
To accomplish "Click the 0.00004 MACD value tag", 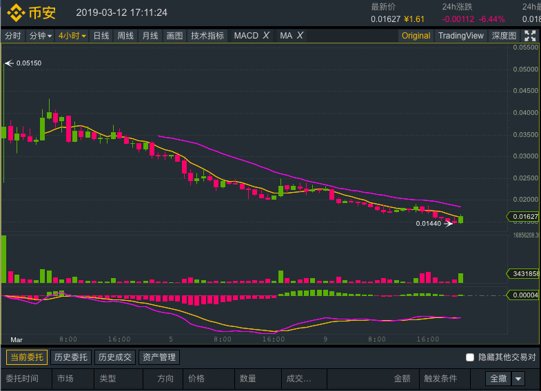I will [x=523, y=295].
